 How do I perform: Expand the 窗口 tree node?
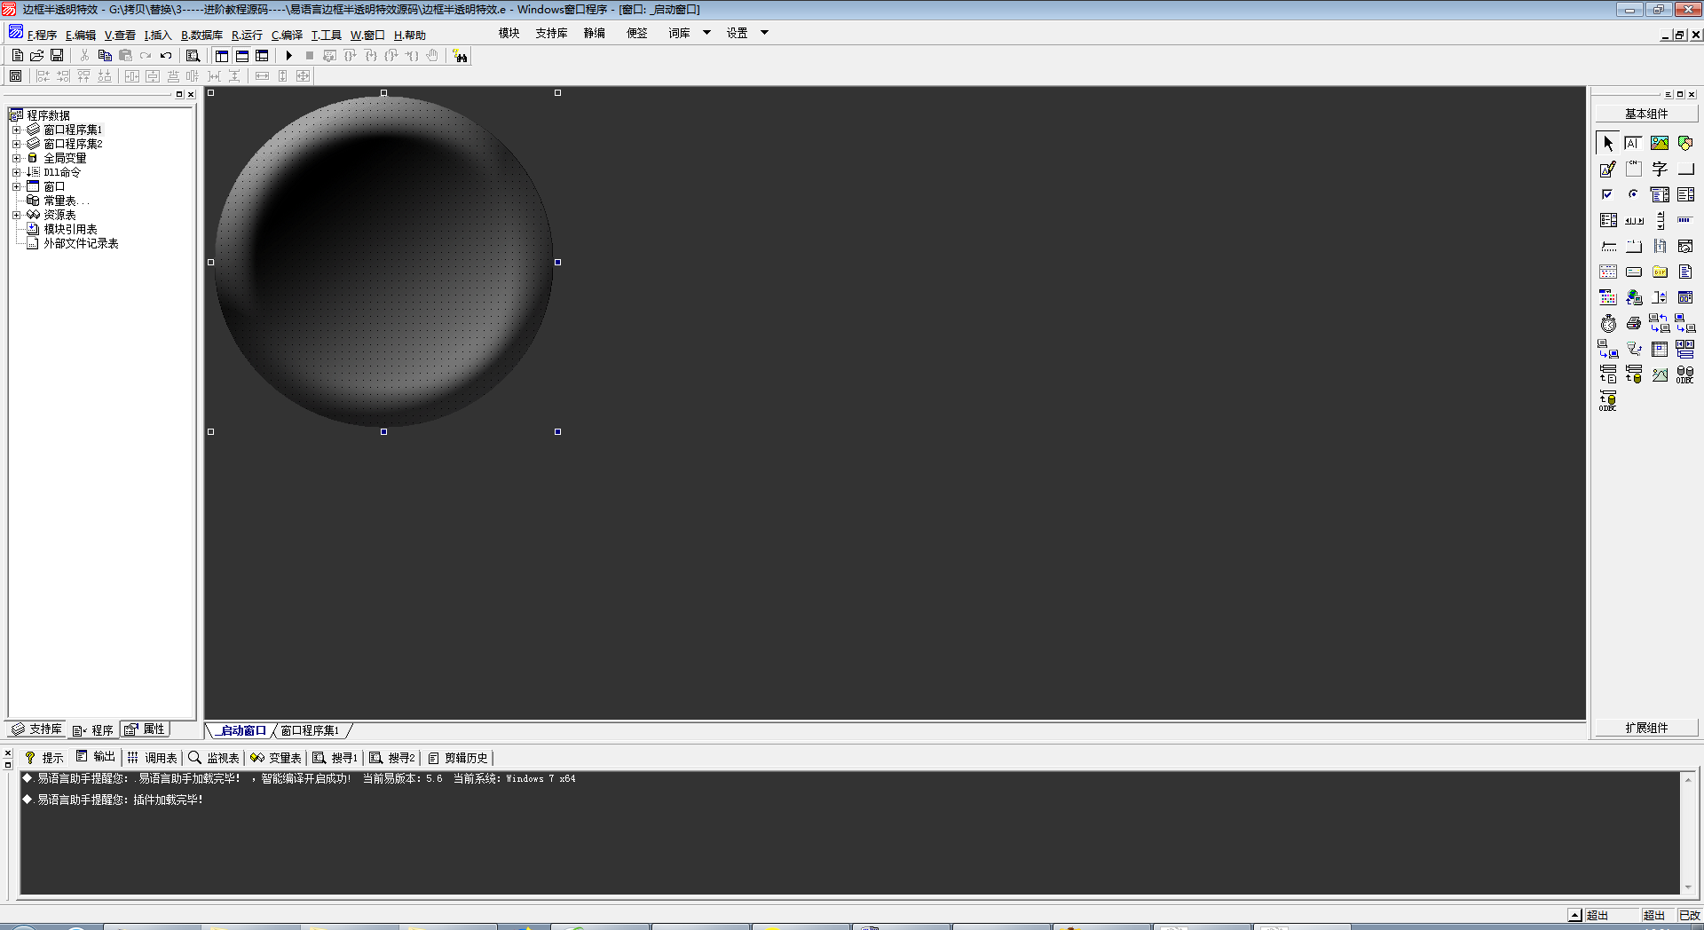click(16, 186)
